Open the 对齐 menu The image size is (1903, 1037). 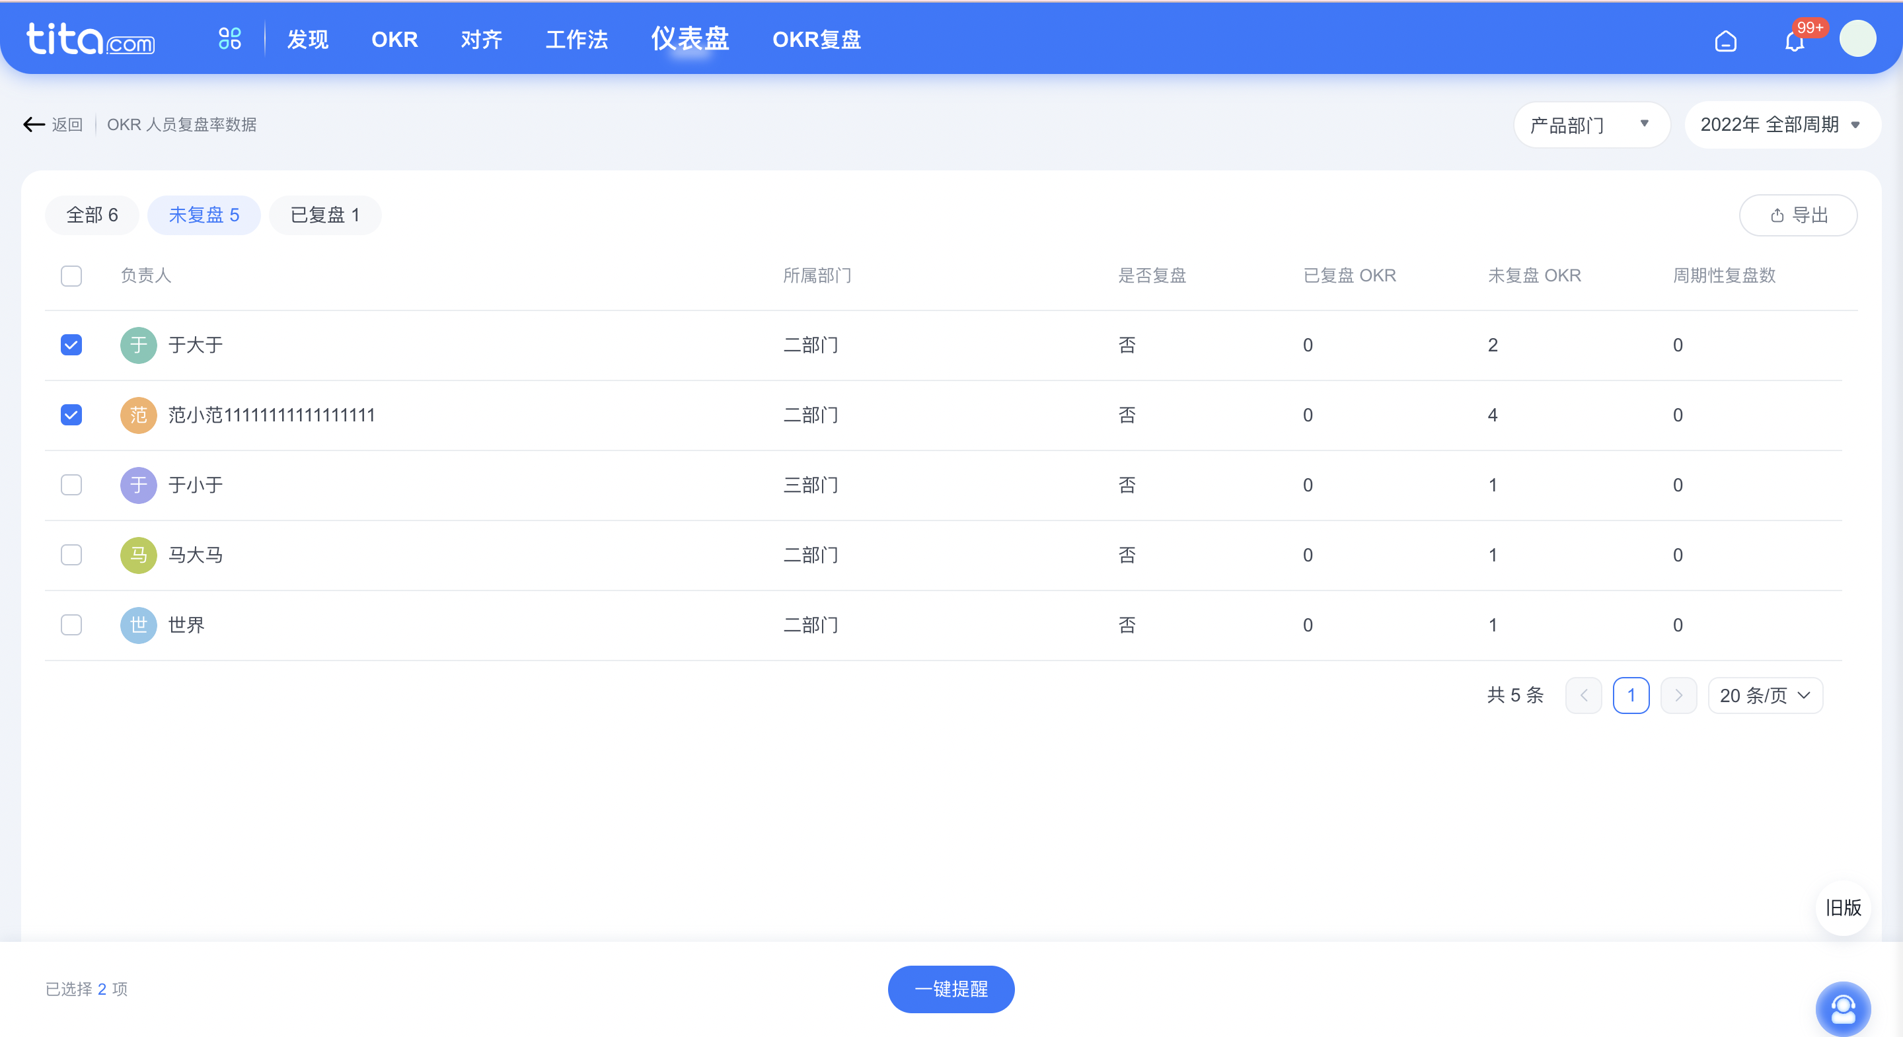click(482, 39)
